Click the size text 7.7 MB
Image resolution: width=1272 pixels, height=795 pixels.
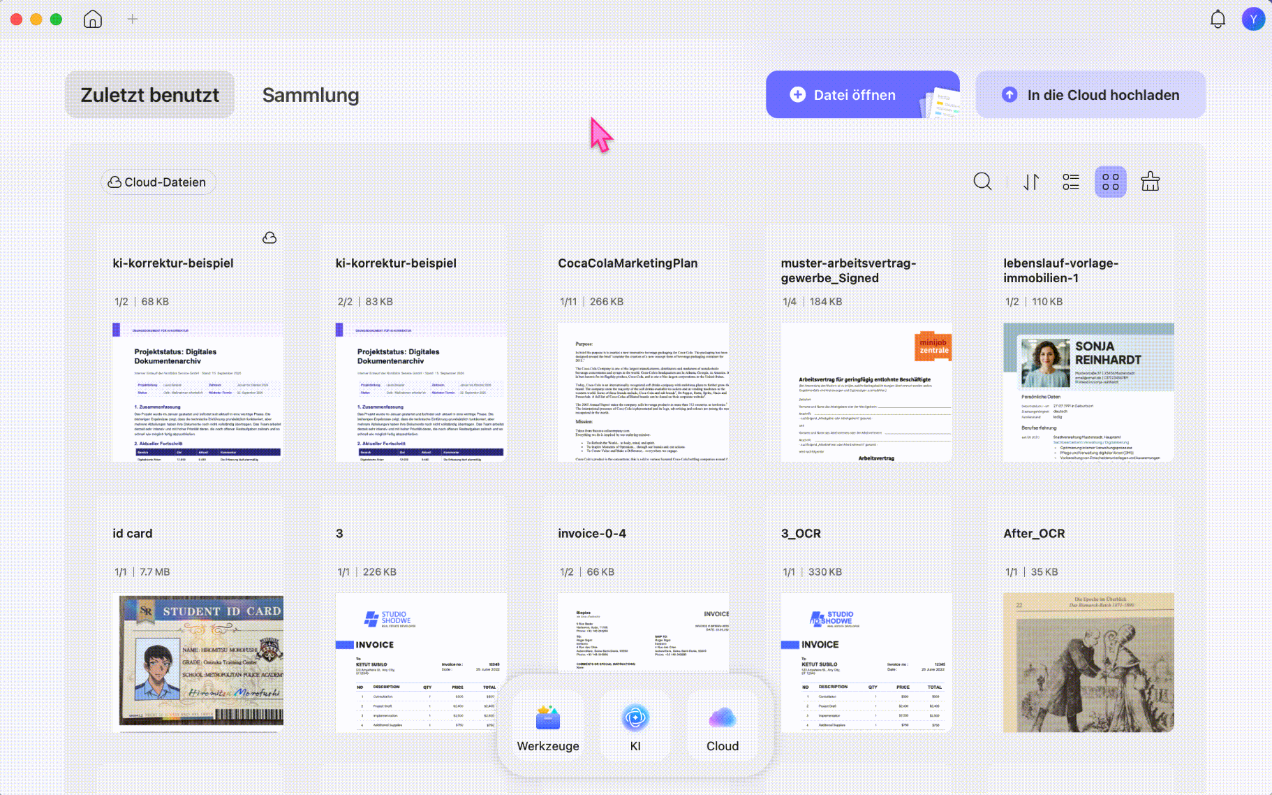point(155,571)
